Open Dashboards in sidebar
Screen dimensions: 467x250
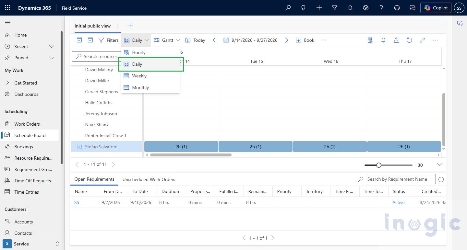(26, 94)
